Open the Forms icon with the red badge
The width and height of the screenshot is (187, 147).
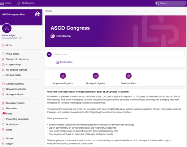point(3,114)
